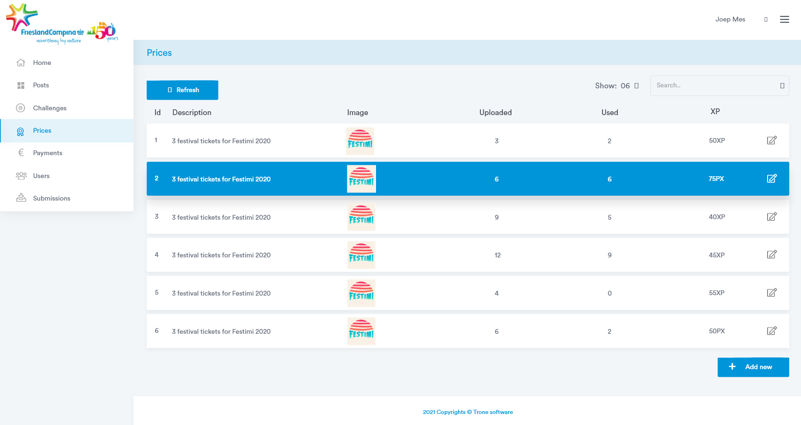Click the edit icon for the 40XP row
The width and height of the screenshot is (801, 425).
771,217
